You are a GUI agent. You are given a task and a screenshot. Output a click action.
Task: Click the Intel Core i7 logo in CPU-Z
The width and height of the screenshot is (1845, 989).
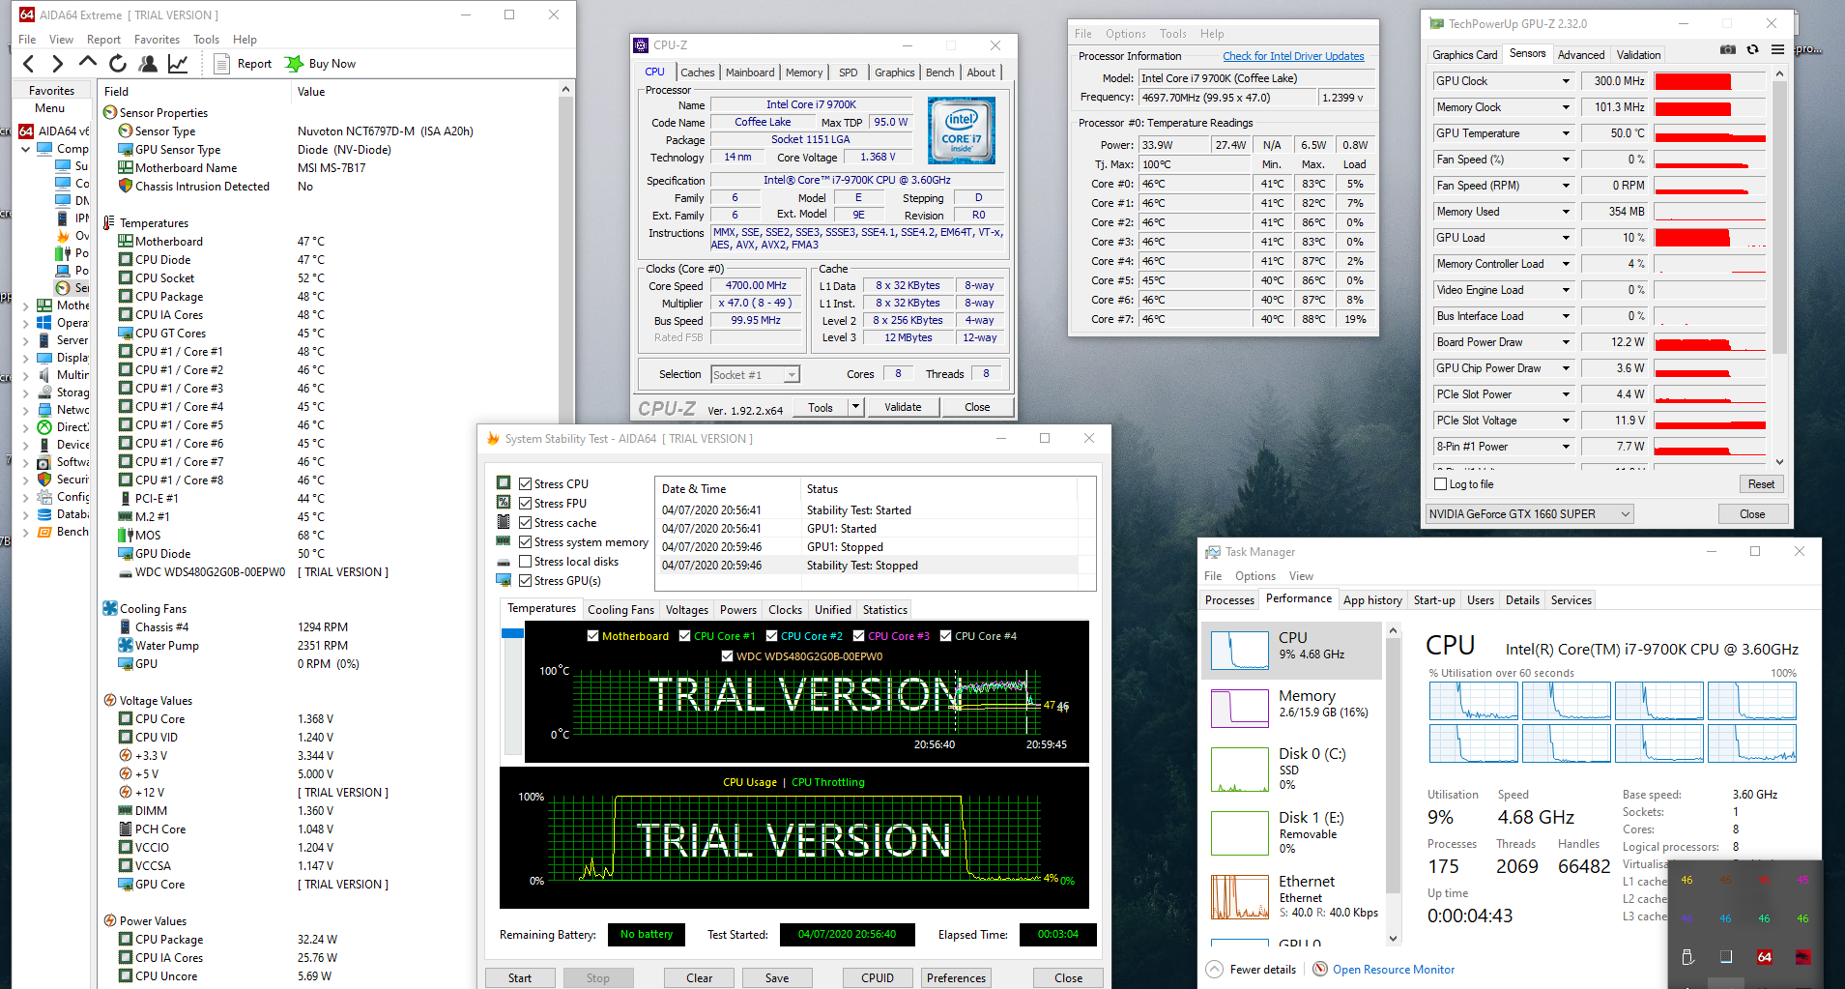pos(961,131)
